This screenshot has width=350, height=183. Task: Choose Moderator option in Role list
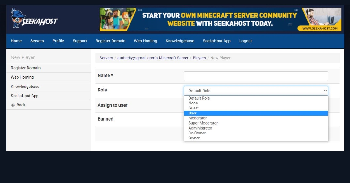256,118
